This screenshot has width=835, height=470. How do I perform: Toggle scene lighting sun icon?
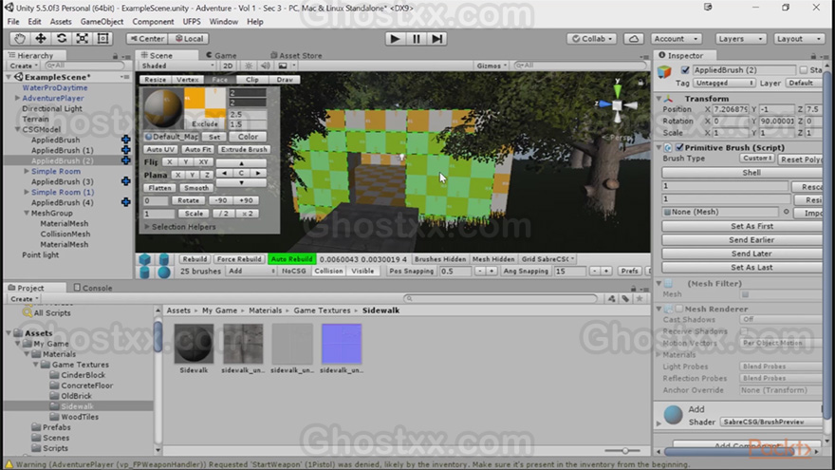[x=249, y=66]
